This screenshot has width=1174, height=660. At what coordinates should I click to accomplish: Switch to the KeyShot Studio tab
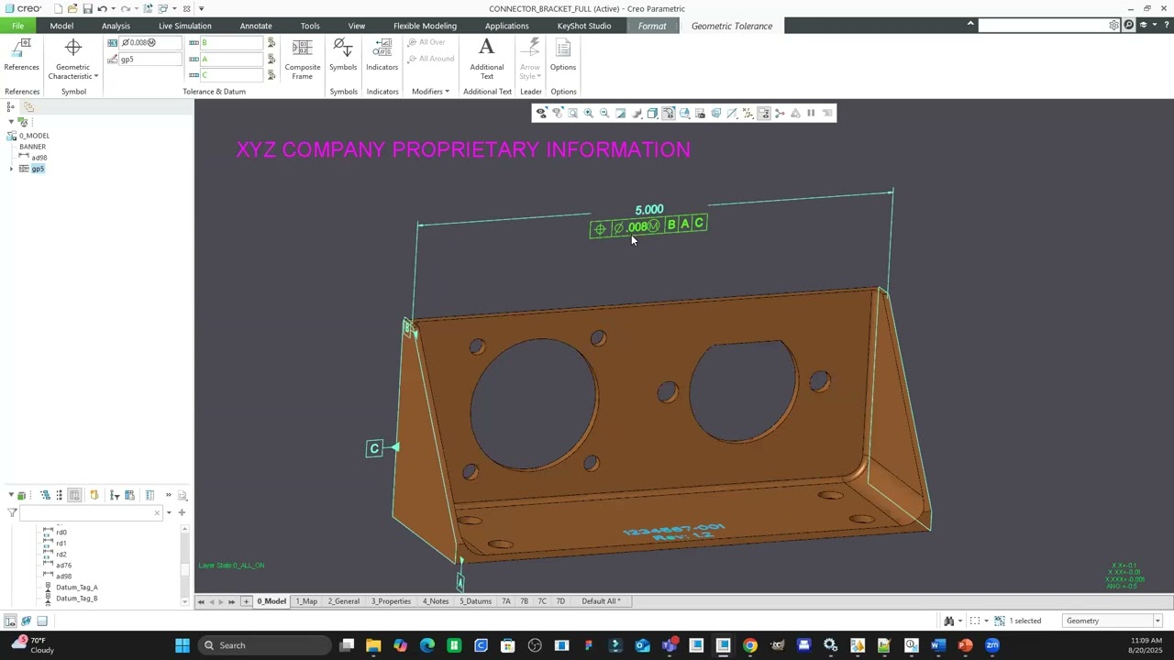(584, 26)
